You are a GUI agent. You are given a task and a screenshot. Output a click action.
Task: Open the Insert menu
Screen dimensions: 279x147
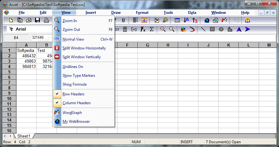[91, 13]
